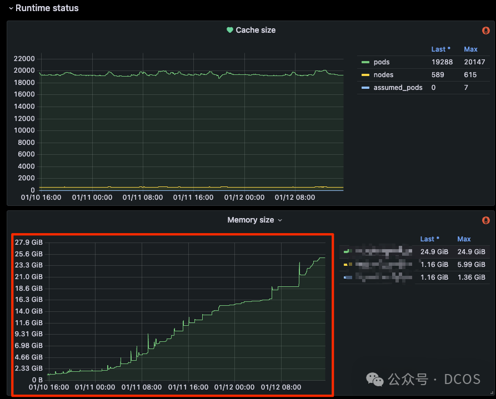This screenshot has height=399, width=496.
Task: Click the pods Max value 20147
Action: [x=474, y=62]
